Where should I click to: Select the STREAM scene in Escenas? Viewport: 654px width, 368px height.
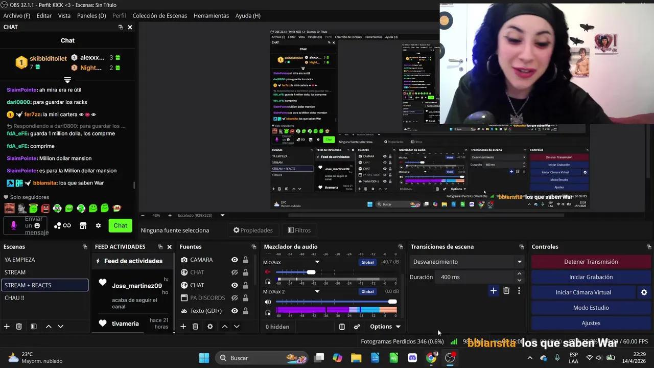click(x=14, y=272)
